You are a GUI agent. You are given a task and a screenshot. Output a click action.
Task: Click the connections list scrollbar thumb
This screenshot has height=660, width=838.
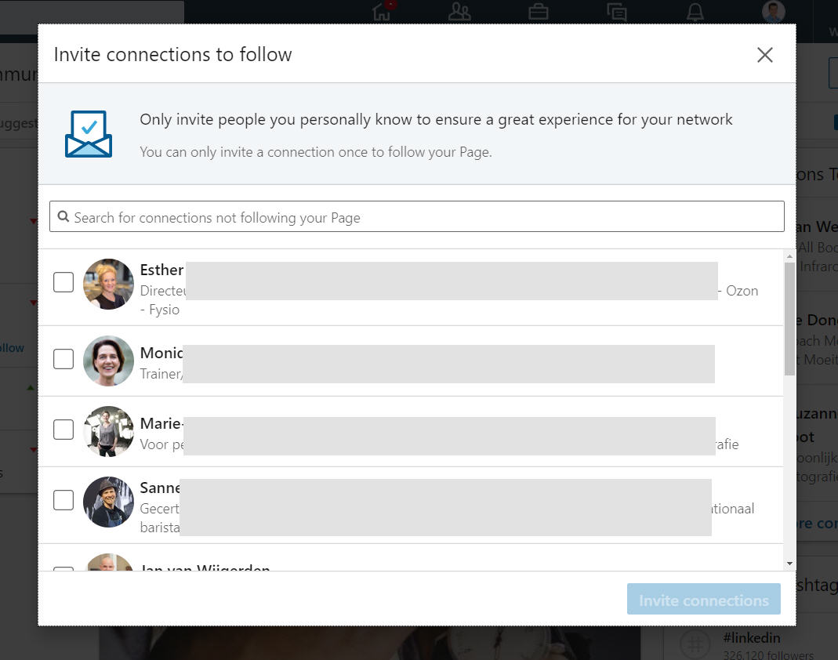click(x=789, y=319)
